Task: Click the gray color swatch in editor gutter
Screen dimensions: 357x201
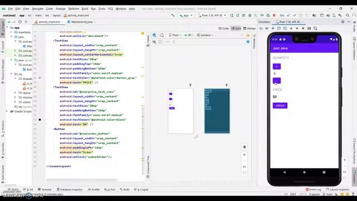Action: pos(40,78)
